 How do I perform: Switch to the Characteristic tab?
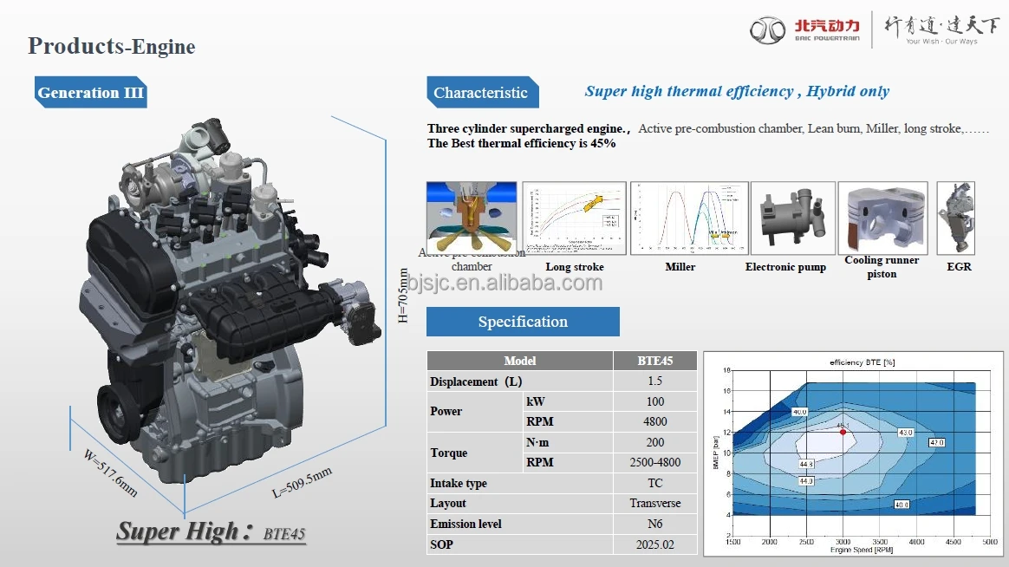click(482, 92)
